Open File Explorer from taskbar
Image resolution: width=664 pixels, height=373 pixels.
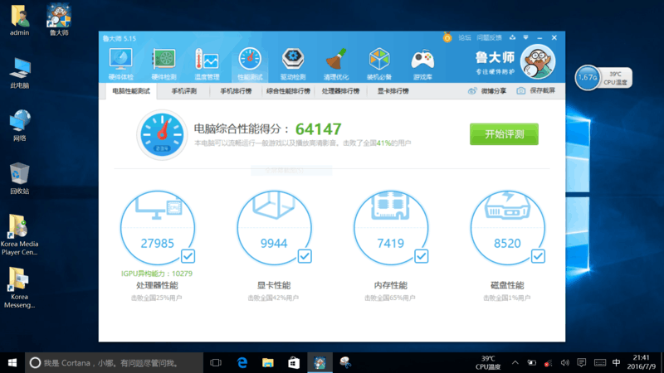click(x=267, y=362)
